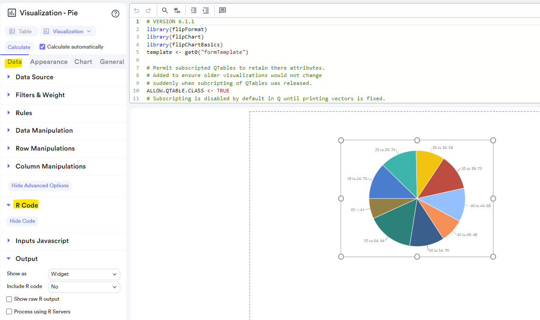Image resolution: width=540 pixels, height=320 pixels.
Task: Uncheck Calculate automatically checkbox
Action: point(43,47)
